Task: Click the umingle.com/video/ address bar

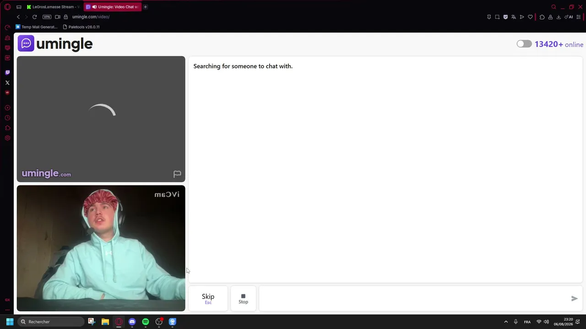Action: pos(91,17)
